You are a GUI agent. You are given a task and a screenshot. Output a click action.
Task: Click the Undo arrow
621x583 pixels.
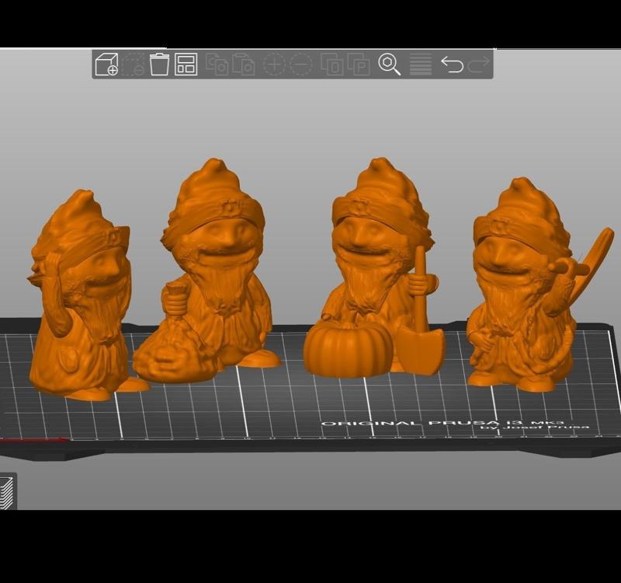tap(453, 65)
